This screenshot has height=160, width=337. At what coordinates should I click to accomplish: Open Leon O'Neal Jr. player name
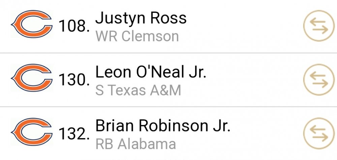[x=151, y=72]
